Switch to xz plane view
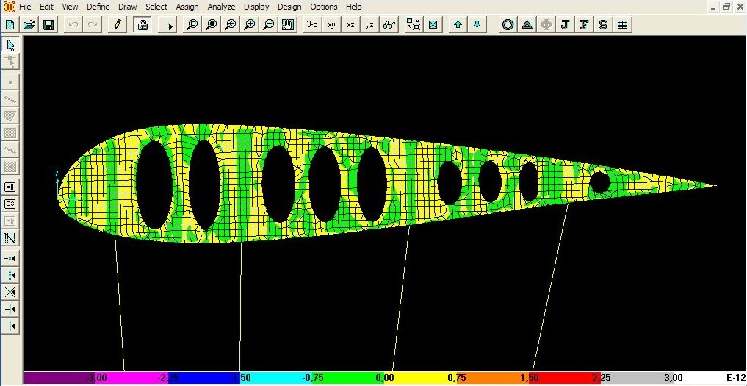This screenshot has height=386, width=747. click(x=350, y=24)
